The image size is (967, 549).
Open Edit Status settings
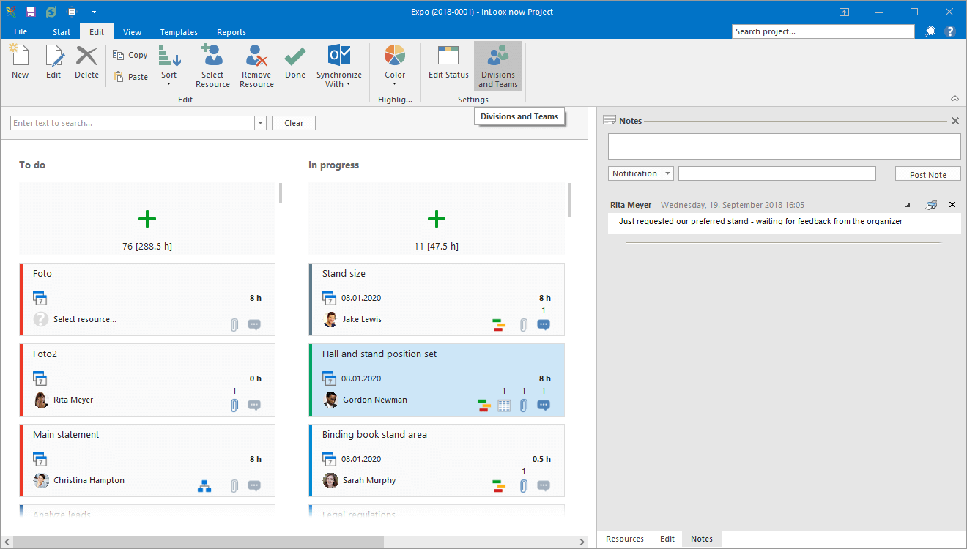coord(448,61)
